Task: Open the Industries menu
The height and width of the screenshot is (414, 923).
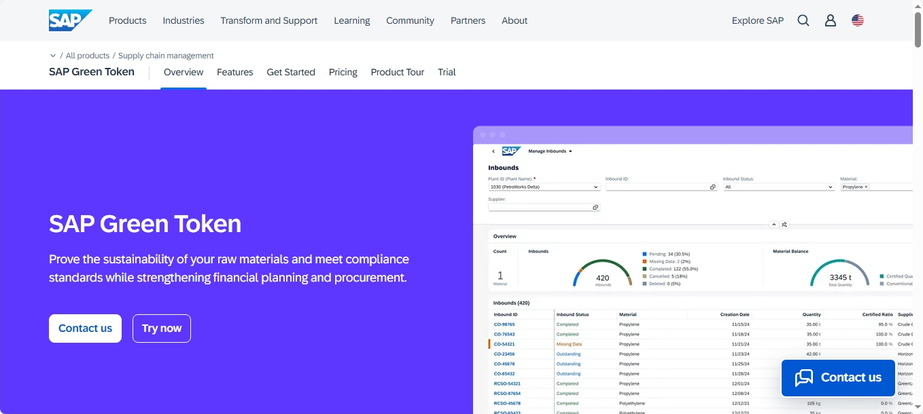Action: tap(184, 20)
